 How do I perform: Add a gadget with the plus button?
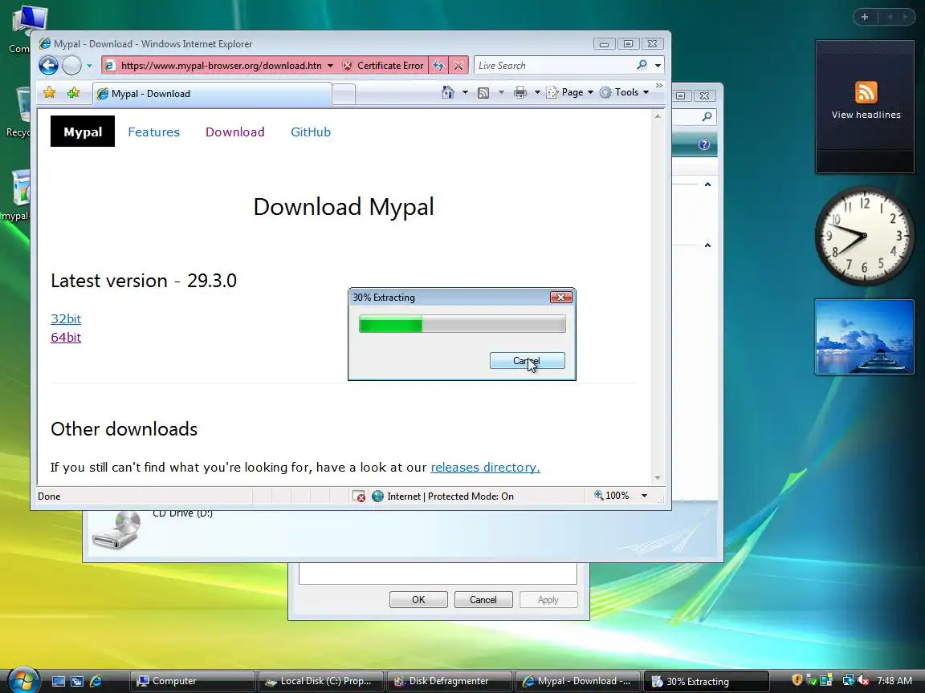tap(865, 17)
